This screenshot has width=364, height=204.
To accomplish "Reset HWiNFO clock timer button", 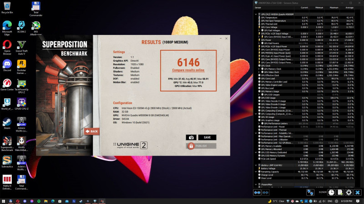I will pos(331,192).
